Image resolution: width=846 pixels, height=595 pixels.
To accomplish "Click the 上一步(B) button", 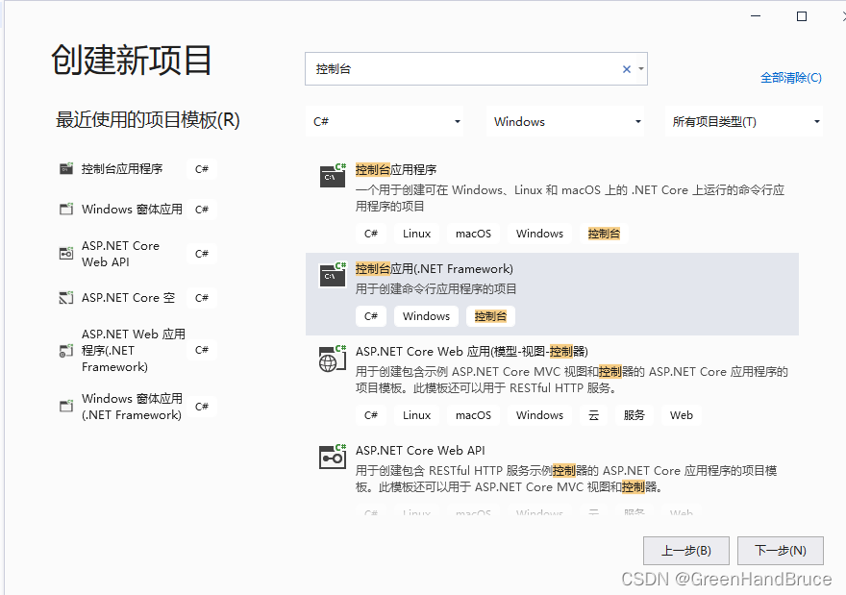I will coord(686,551).
